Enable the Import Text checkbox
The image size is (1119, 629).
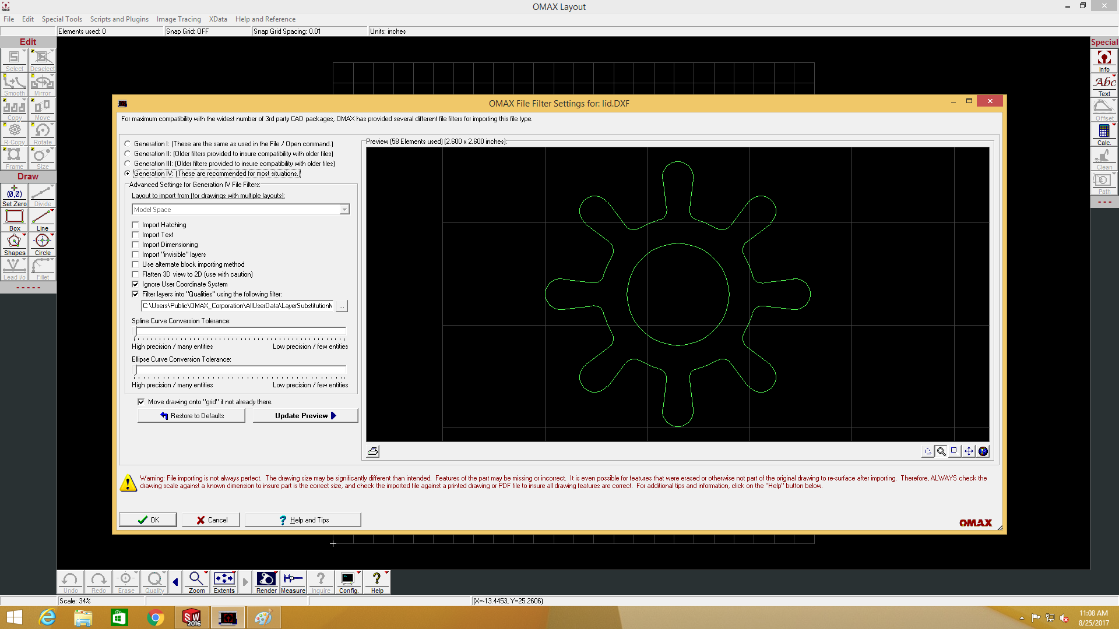pos(136,235)
